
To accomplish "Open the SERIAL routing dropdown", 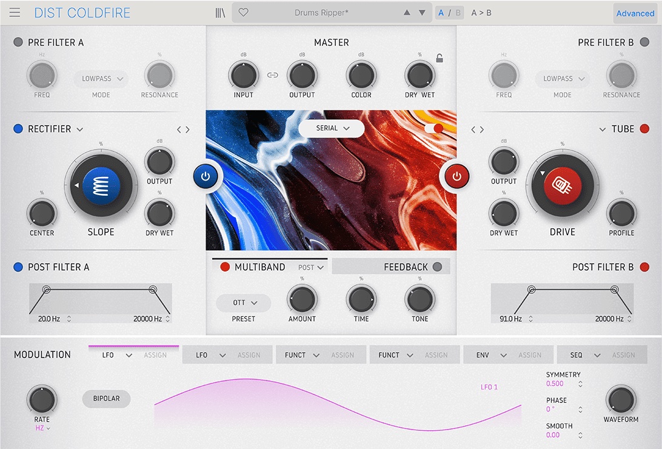I will point(331,128).
